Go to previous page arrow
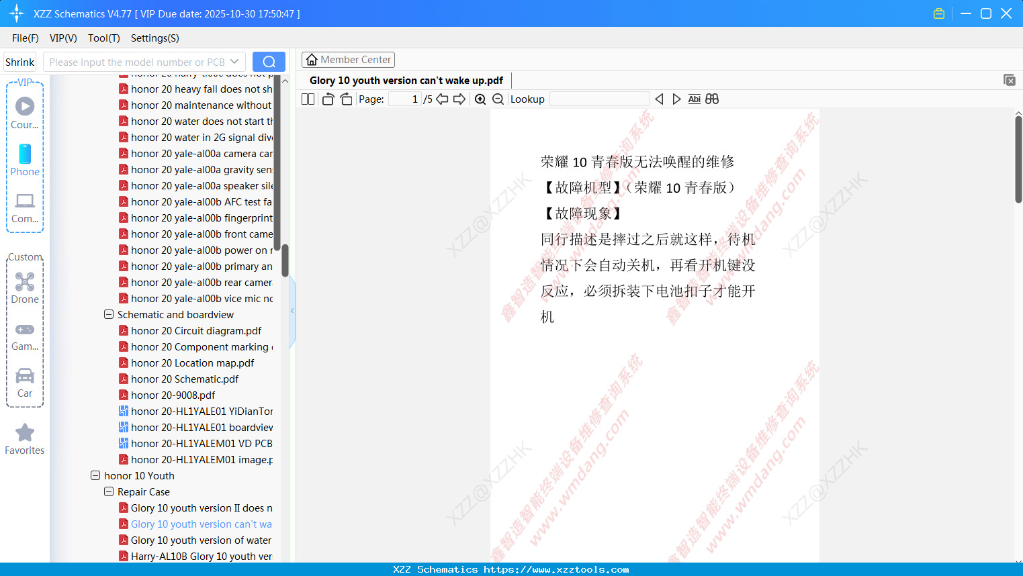The height and width of the screenshot is (576, 1023). (442, 99)
